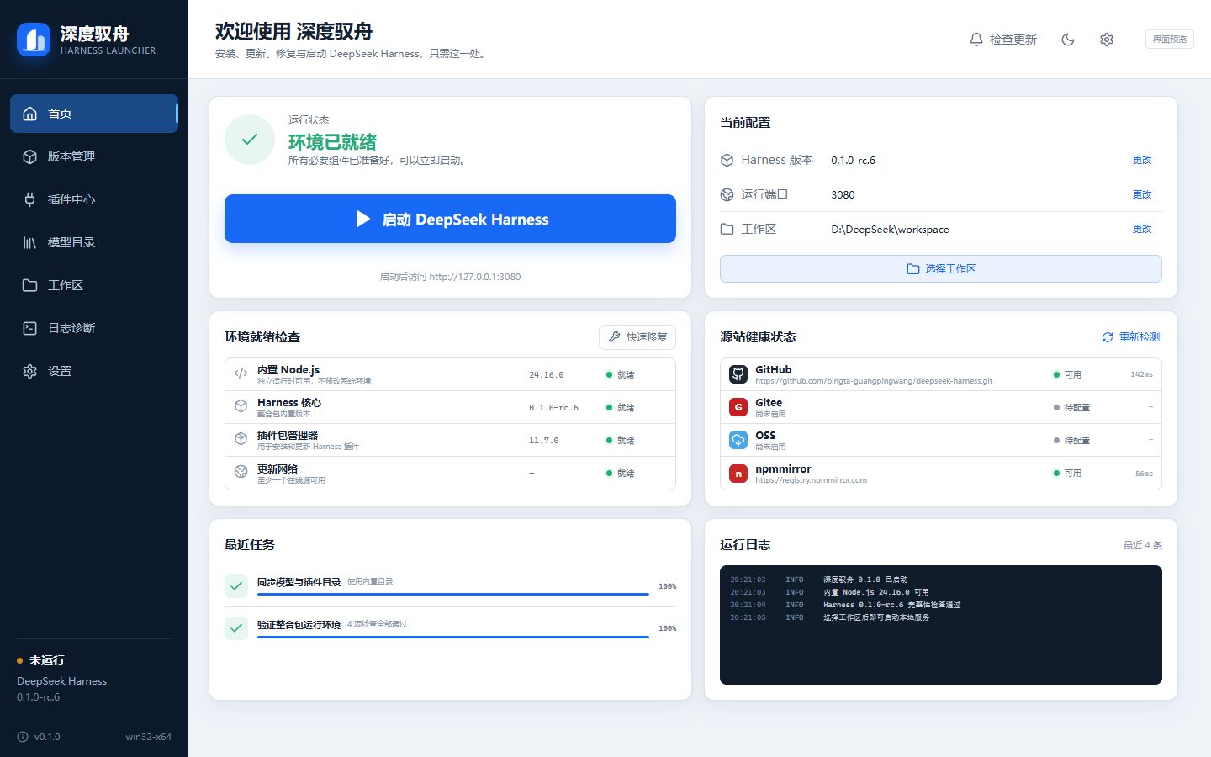Click the 界面预览 badge
The image size is (1211, 757).
point(1170,40)
